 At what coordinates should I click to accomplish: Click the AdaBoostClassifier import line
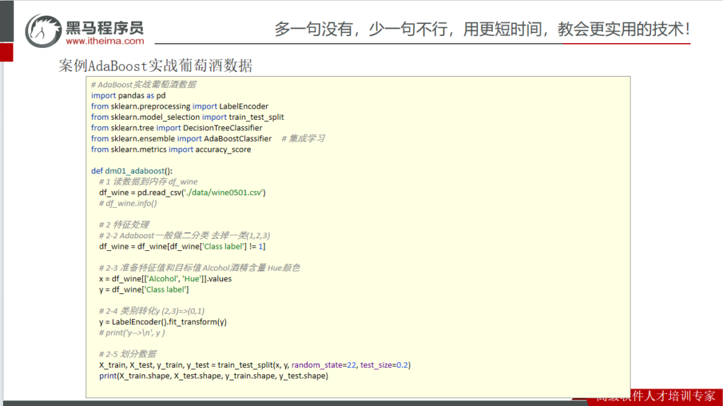point(181,139)
